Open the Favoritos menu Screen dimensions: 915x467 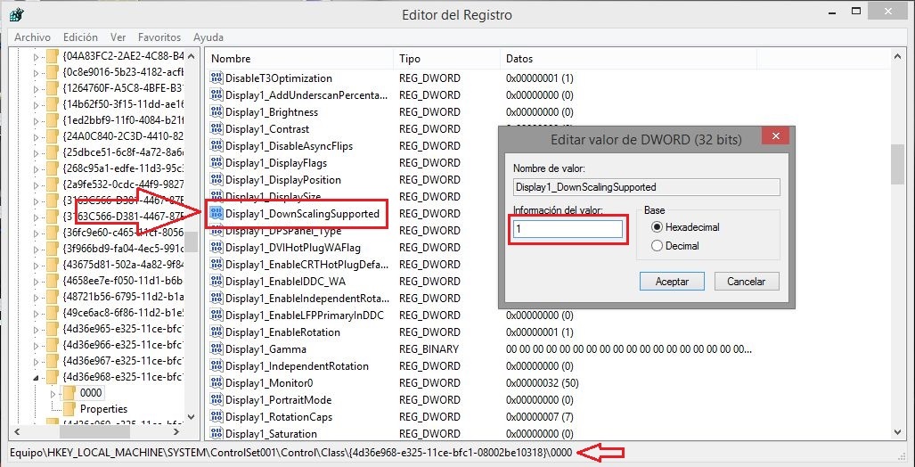point(159,37)
